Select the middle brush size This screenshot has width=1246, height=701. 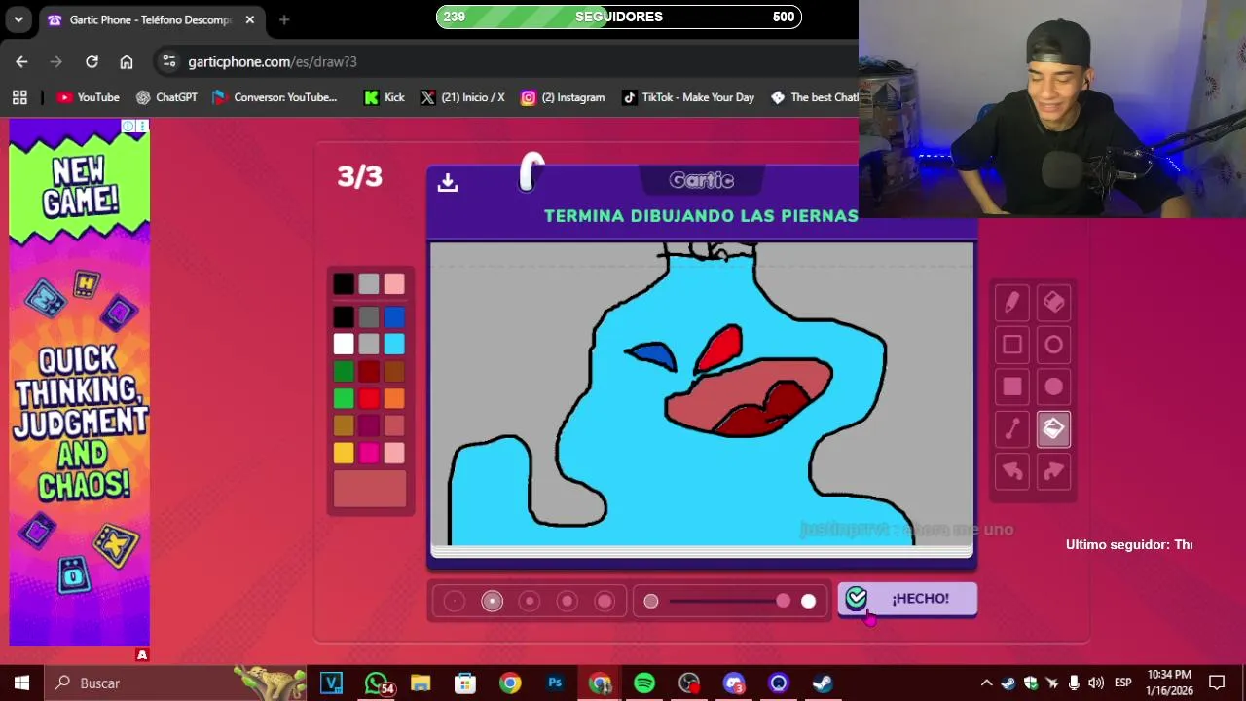(530, 602)
